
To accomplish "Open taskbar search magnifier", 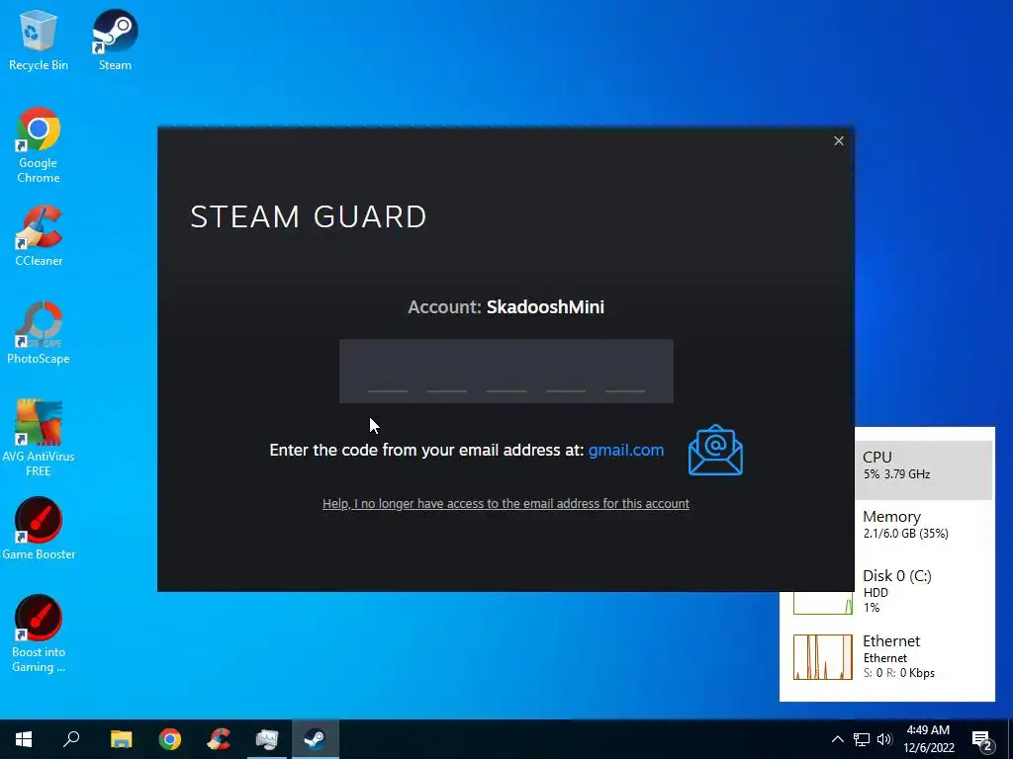I will (71, 739).
